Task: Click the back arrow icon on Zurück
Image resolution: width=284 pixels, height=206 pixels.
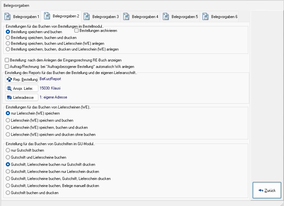Action: pyautogui.click(x=260, y=191)
